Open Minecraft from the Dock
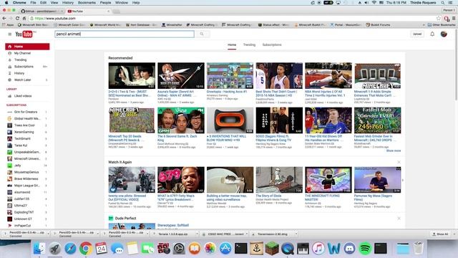Viewport: 458px width, 258px height. click(x=272, y=249)
